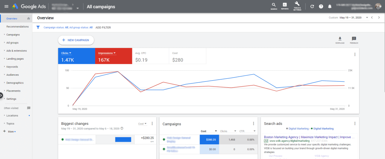The width and height of the screenshot is (385, 159).
Task: Click the Often visited comment icon
Action: coord(29,108)
